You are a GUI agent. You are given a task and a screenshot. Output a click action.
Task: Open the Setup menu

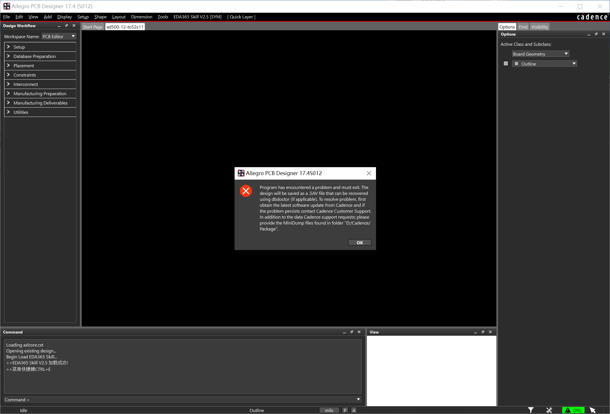[x=83, y=17]
